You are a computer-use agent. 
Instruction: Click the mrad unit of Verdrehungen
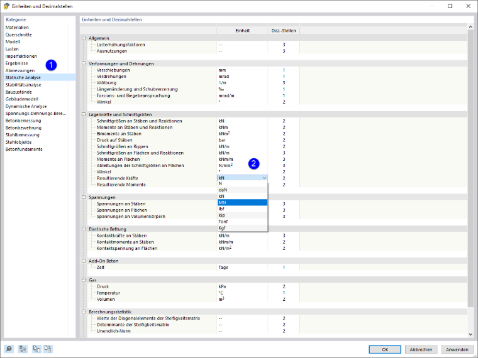point(224,77)
